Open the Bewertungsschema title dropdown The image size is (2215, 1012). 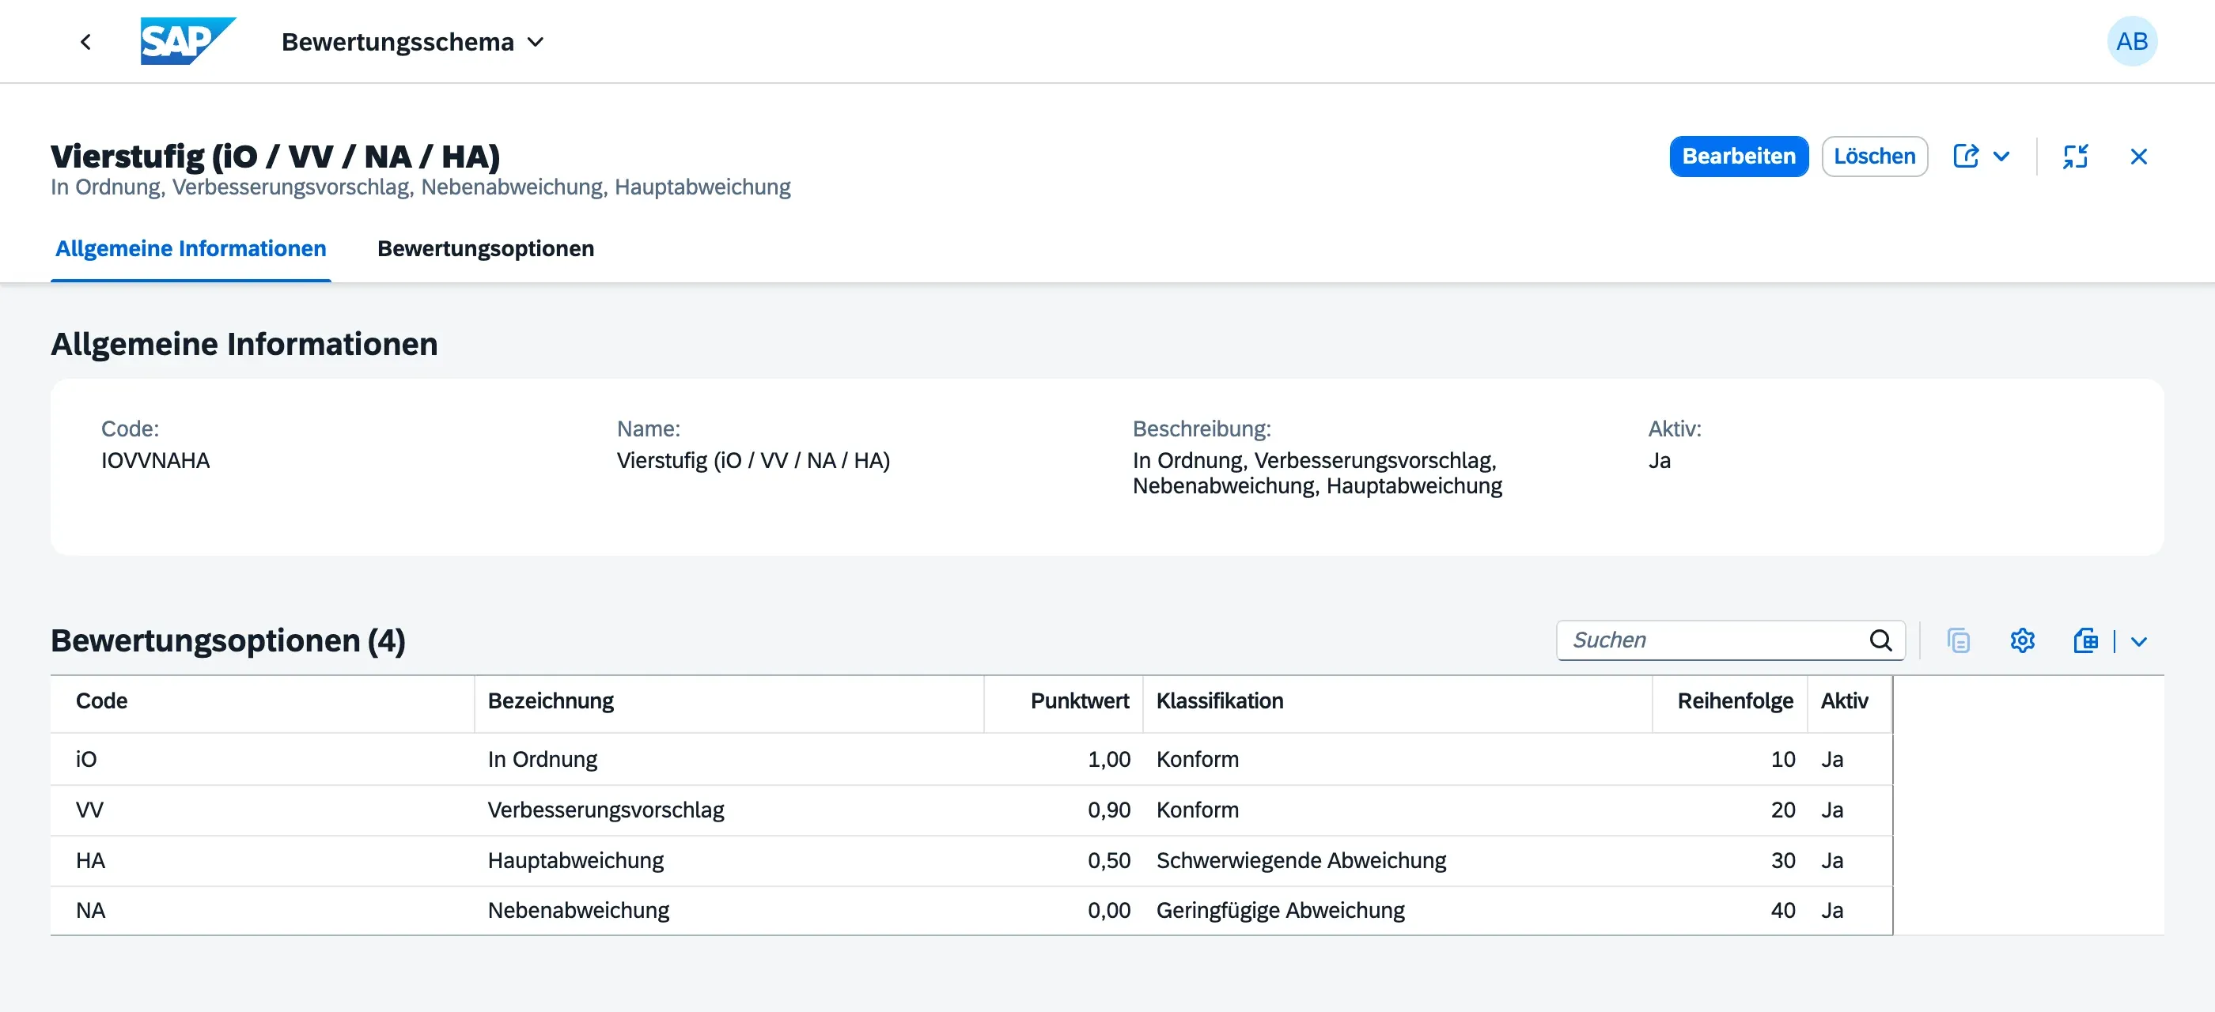[413, 41]
